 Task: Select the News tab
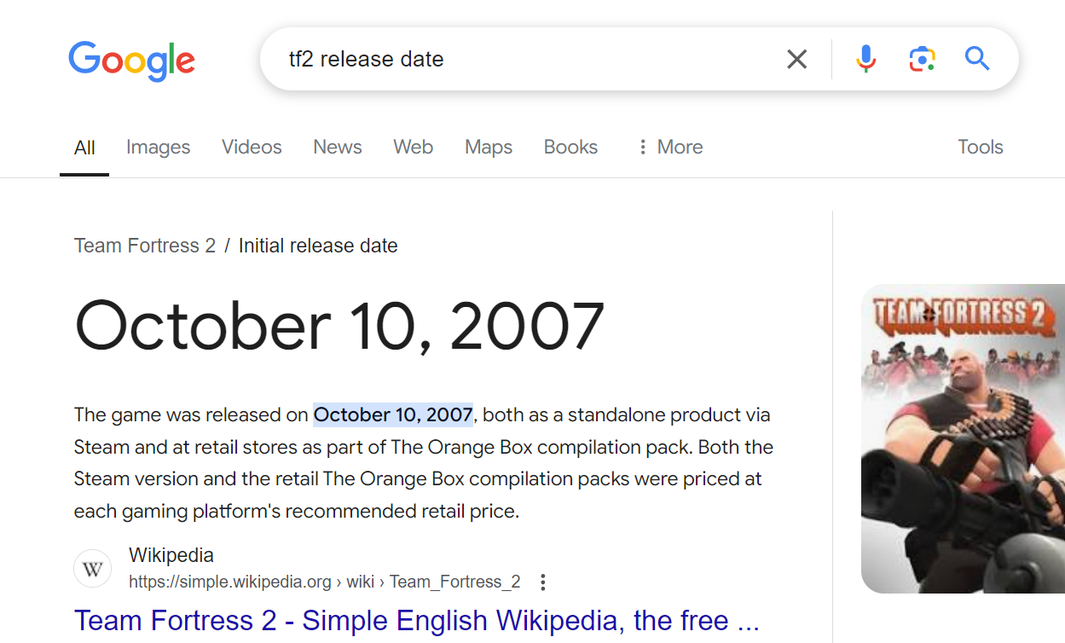[338, 147]
